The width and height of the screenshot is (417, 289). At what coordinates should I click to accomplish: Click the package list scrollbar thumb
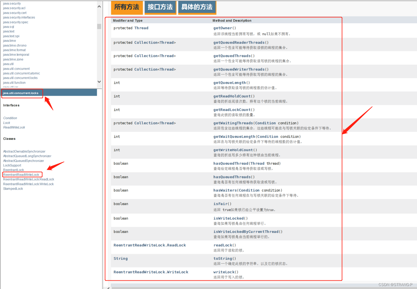point(99,27)
